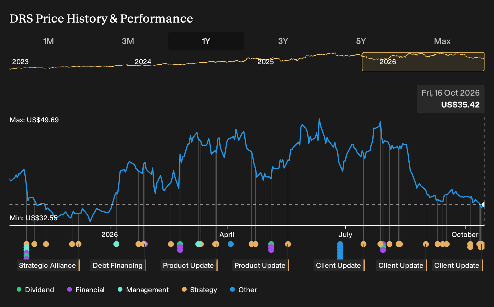Click the Product Update label next to Debt Financing

click(189, 265)
